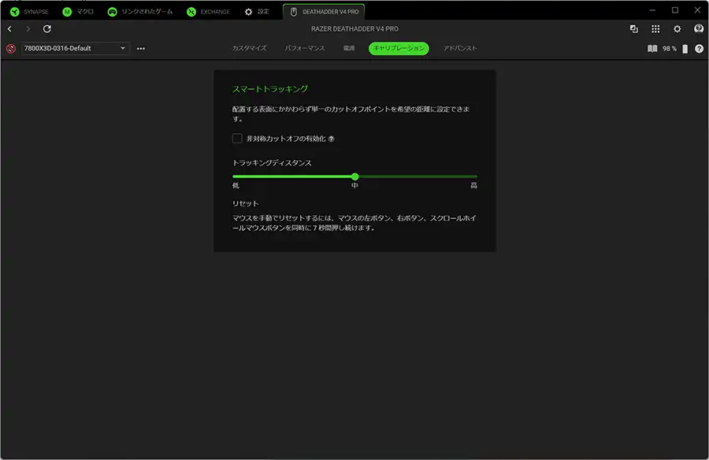Select the キャリブレーション section
This screenshot has height=460, width=709.
tap(399, 48)
